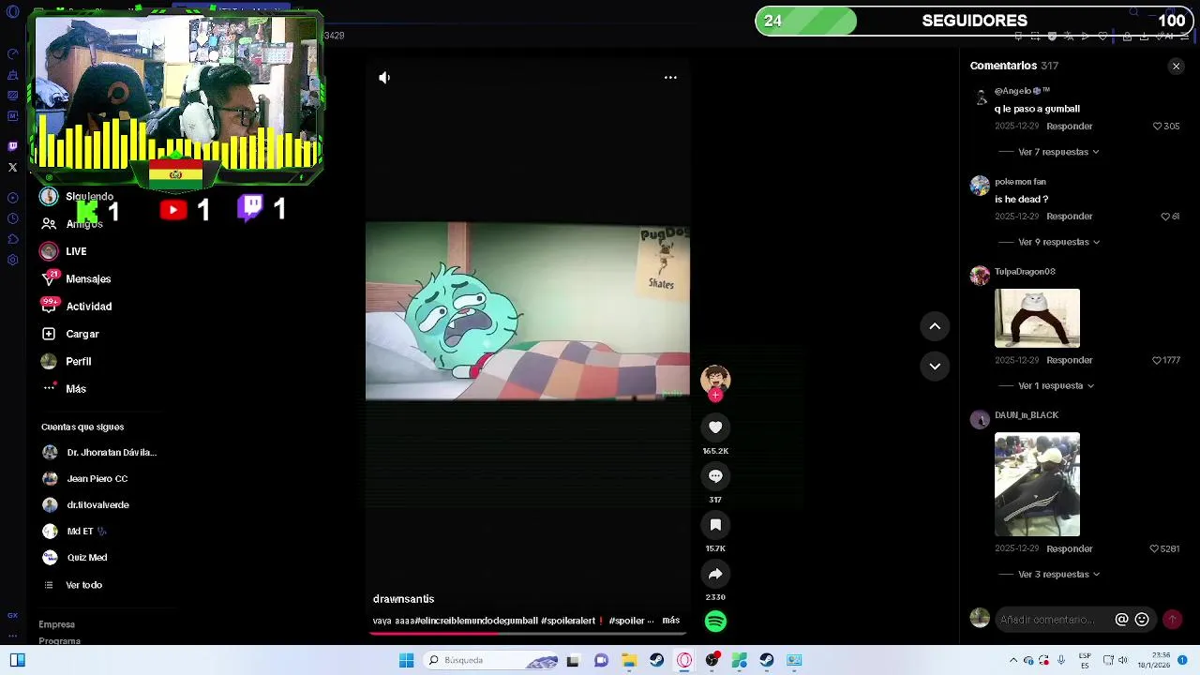The image size is (1200, 675).
Task: Open DAUN_in_BLACK's image comment
Action: point(1037,485)
